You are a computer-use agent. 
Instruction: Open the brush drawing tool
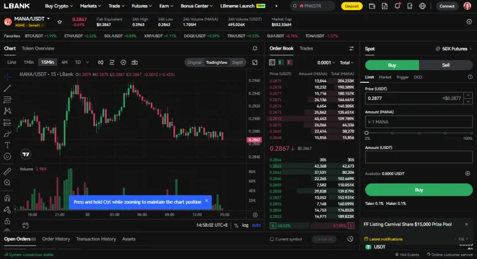(x=7, y=134)
